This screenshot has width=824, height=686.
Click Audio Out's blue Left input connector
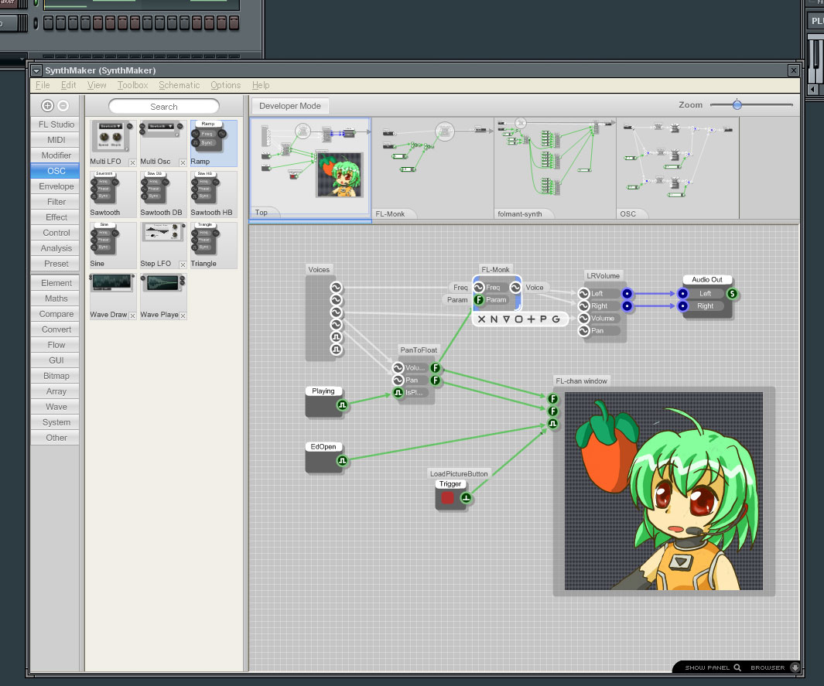pyautogui.click(x=682, y=294)
